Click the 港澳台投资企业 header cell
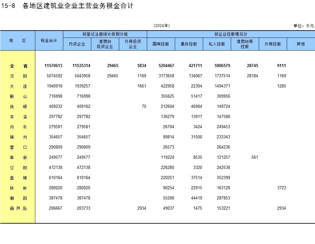 coord(105,44)
